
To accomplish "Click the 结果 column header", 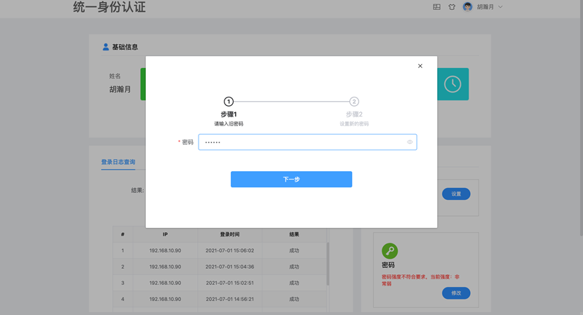I will click(x=294, y=234).
